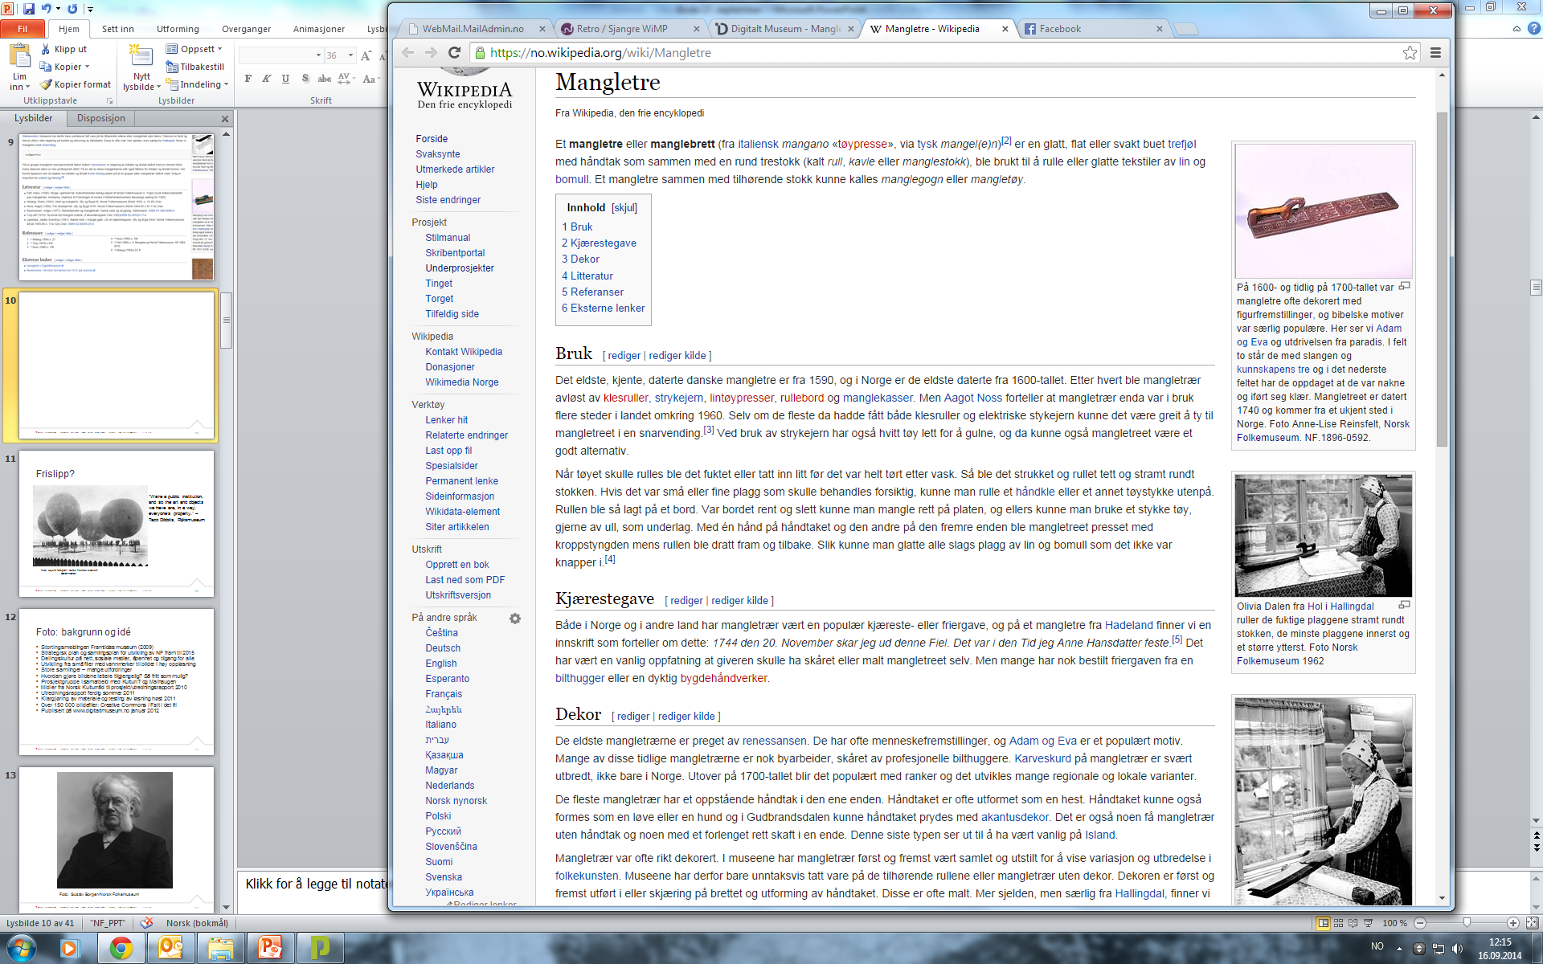Viewport: 1543px width, 964px height.
Task: Open the font size dropdown showing 36
Action: (x=351, y=55)
